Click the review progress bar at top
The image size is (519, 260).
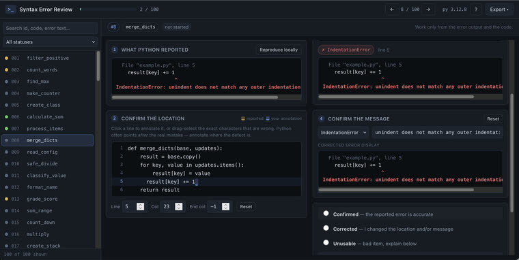(x=108, y=10)
